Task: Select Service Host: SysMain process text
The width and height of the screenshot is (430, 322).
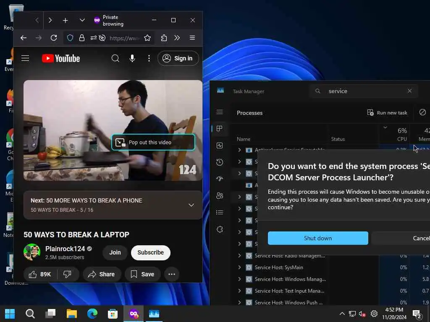Action: [279, 267]
